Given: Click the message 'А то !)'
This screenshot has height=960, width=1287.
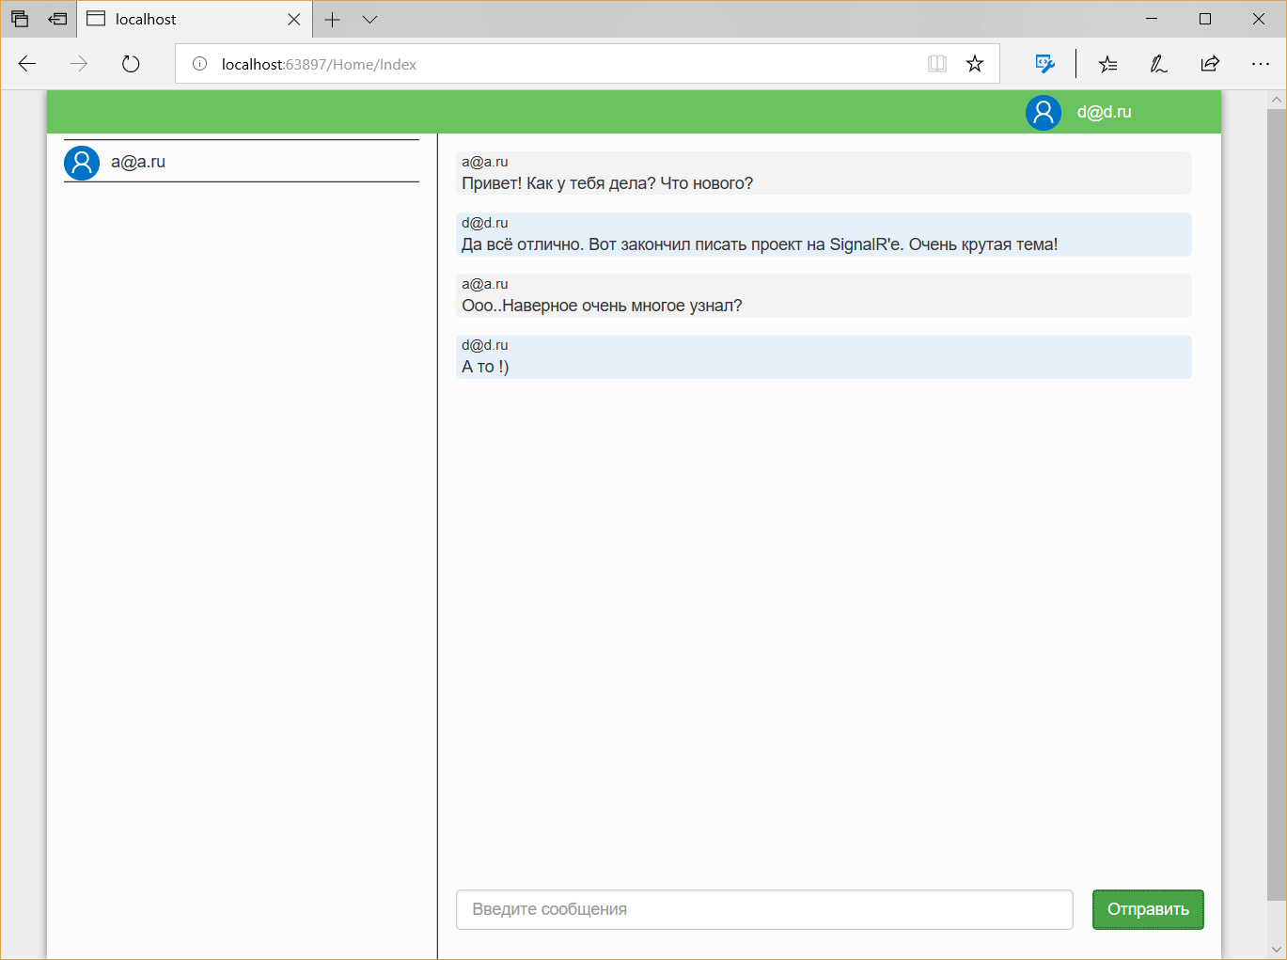Looking at the screenshot, I should click(824, 357).
